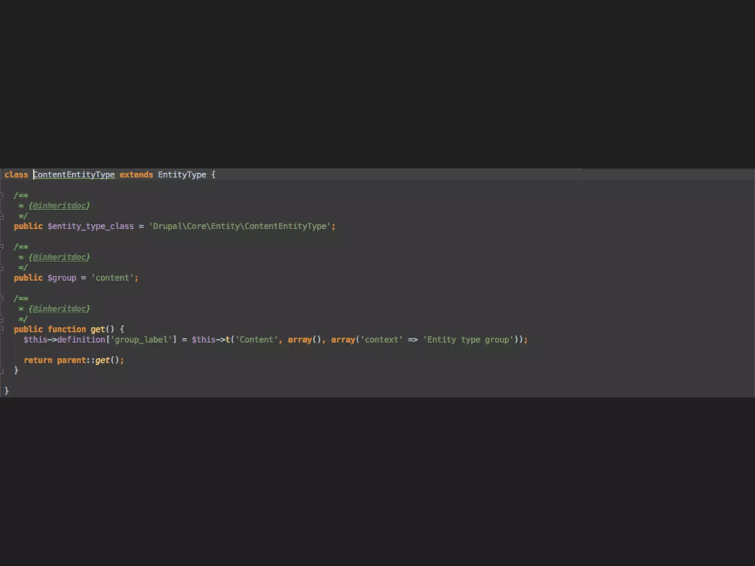Click the first @inheritdoc tag link
The width and height of the screenshot is (755, 566).
59,206
